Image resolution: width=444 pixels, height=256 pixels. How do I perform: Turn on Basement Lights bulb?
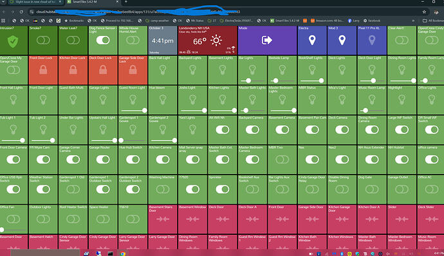222,70
